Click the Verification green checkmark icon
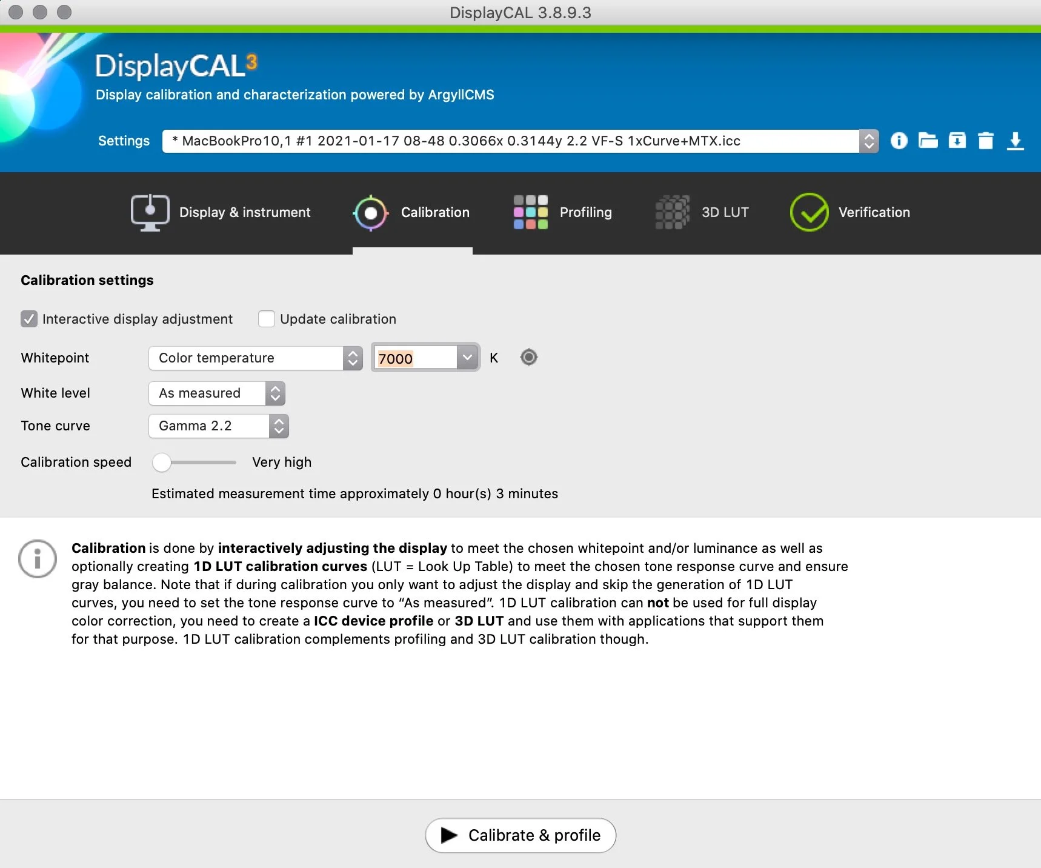The width and height of the screenshot is (1041, 868). (809, 212)
